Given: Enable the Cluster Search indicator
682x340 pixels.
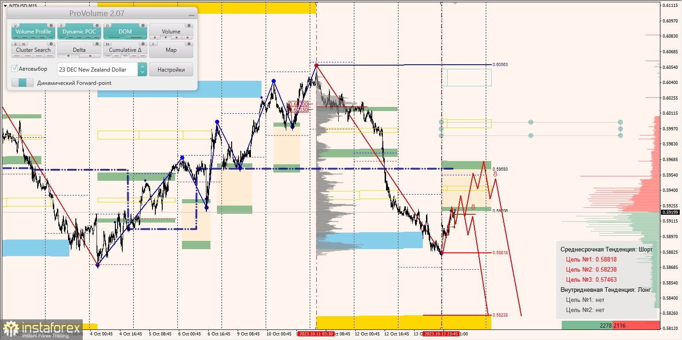Looking at the screenshot, I should point(33,50).
